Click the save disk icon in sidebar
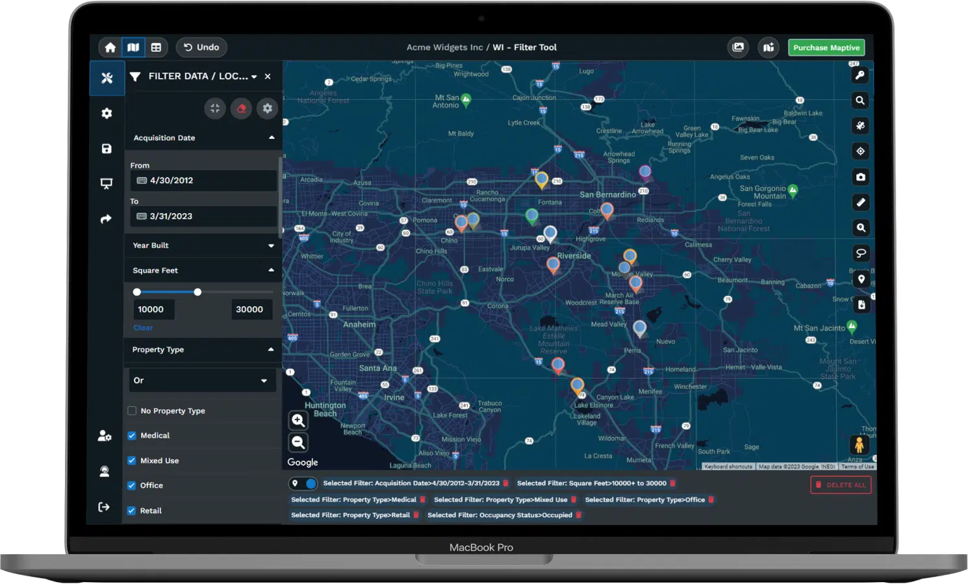 (x=107, y=149)
